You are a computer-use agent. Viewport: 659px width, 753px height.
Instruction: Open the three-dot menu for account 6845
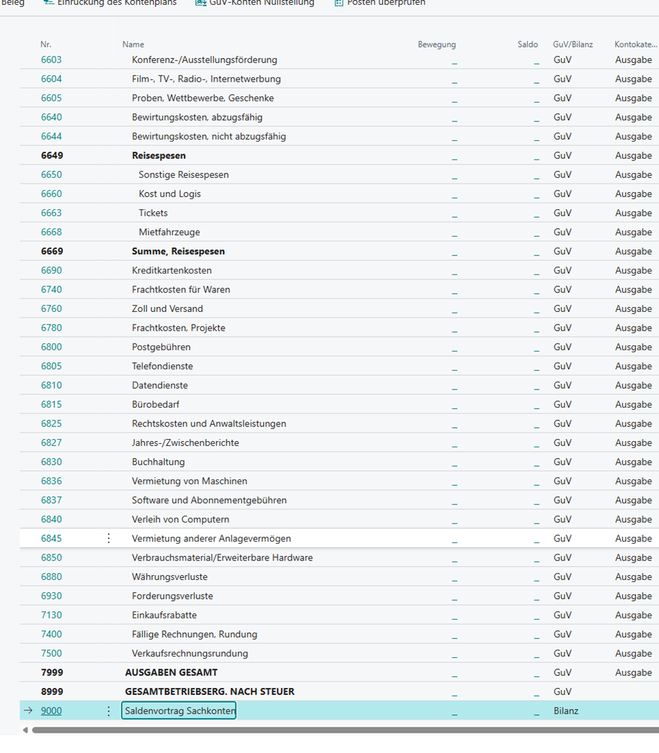pyautogui.click(x=108, y=538)
